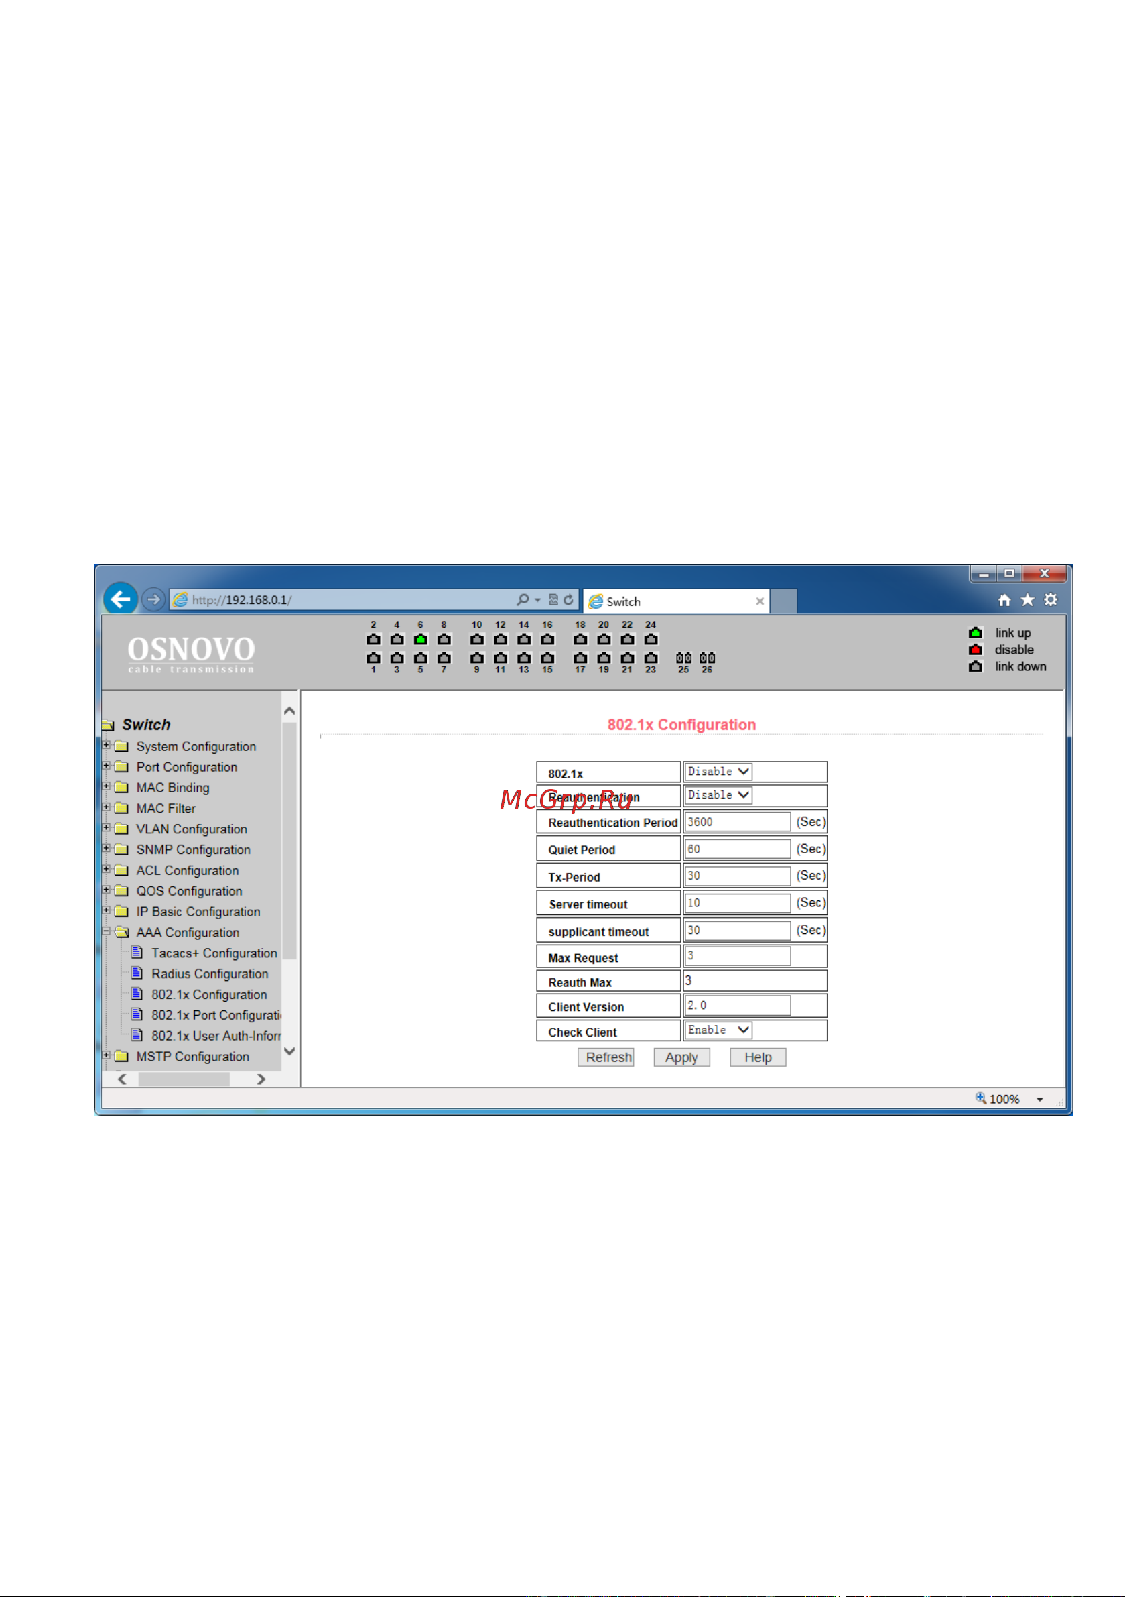Screen dimensions: 1125x1597
Task: Open the Check Client Enable dropdown
Action: pyautogui.click(x=718, y=1030)
